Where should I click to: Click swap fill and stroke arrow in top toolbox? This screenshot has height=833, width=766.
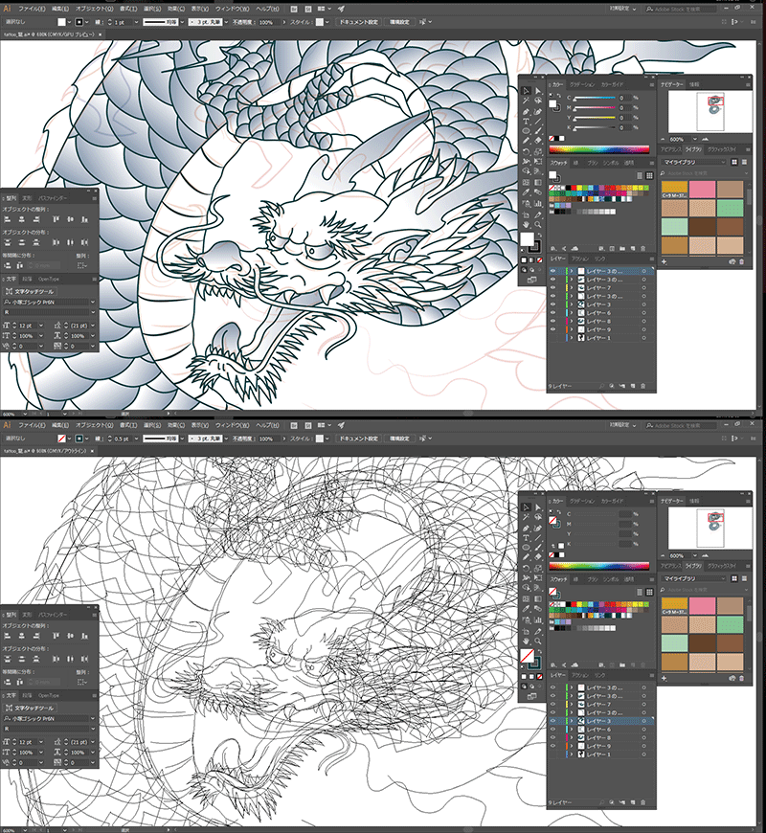coord(539,235)
